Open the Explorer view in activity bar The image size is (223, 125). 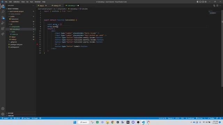click(x=3, y=6)
